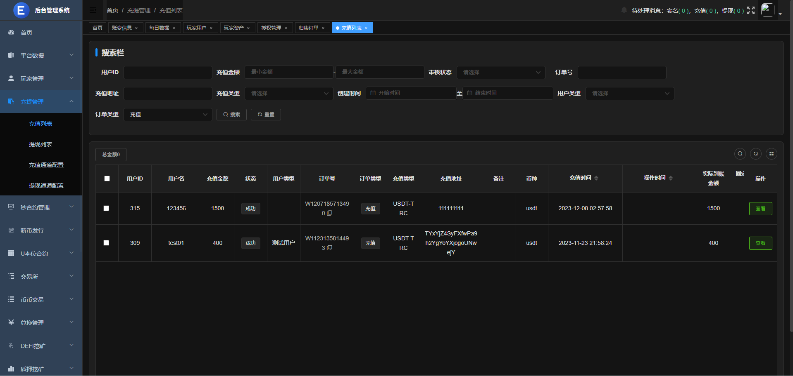793x376 pixels.
Task: Click the table search toggle icon
Action: click(x=740, y=154)
